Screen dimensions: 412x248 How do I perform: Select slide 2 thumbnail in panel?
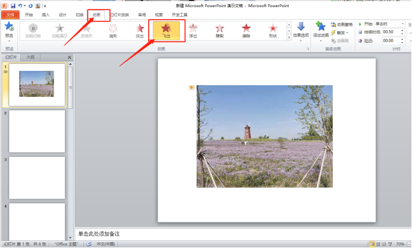[37, 131]
